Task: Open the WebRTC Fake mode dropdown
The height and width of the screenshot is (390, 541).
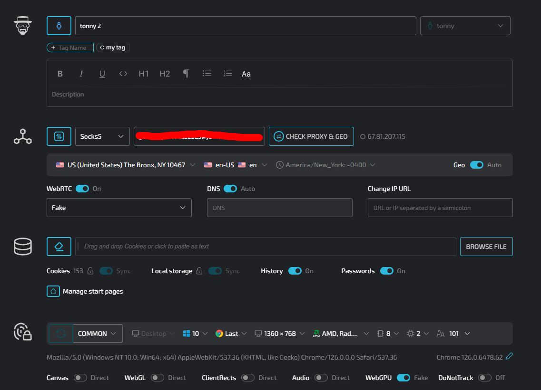Action: pos(119,208)
